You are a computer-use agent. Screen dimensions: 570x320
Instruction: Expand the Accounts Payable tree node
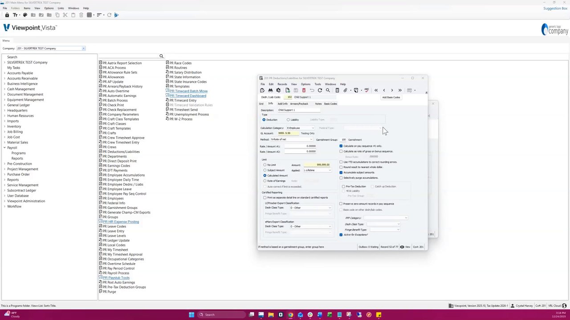4,73
